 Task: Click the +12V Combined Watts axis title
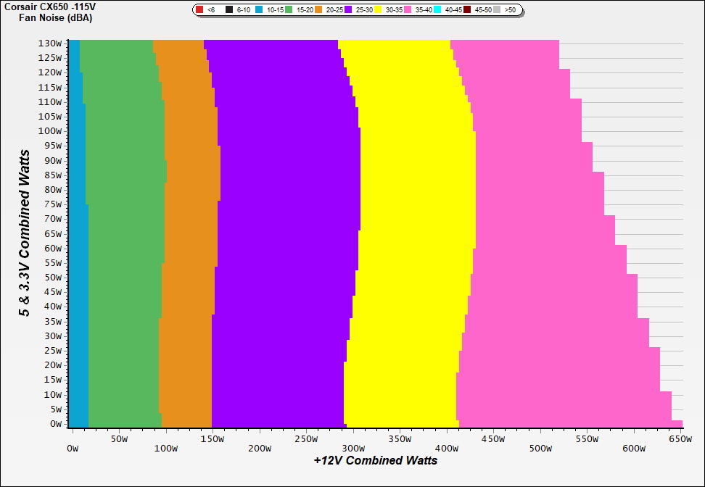point(376,461)
